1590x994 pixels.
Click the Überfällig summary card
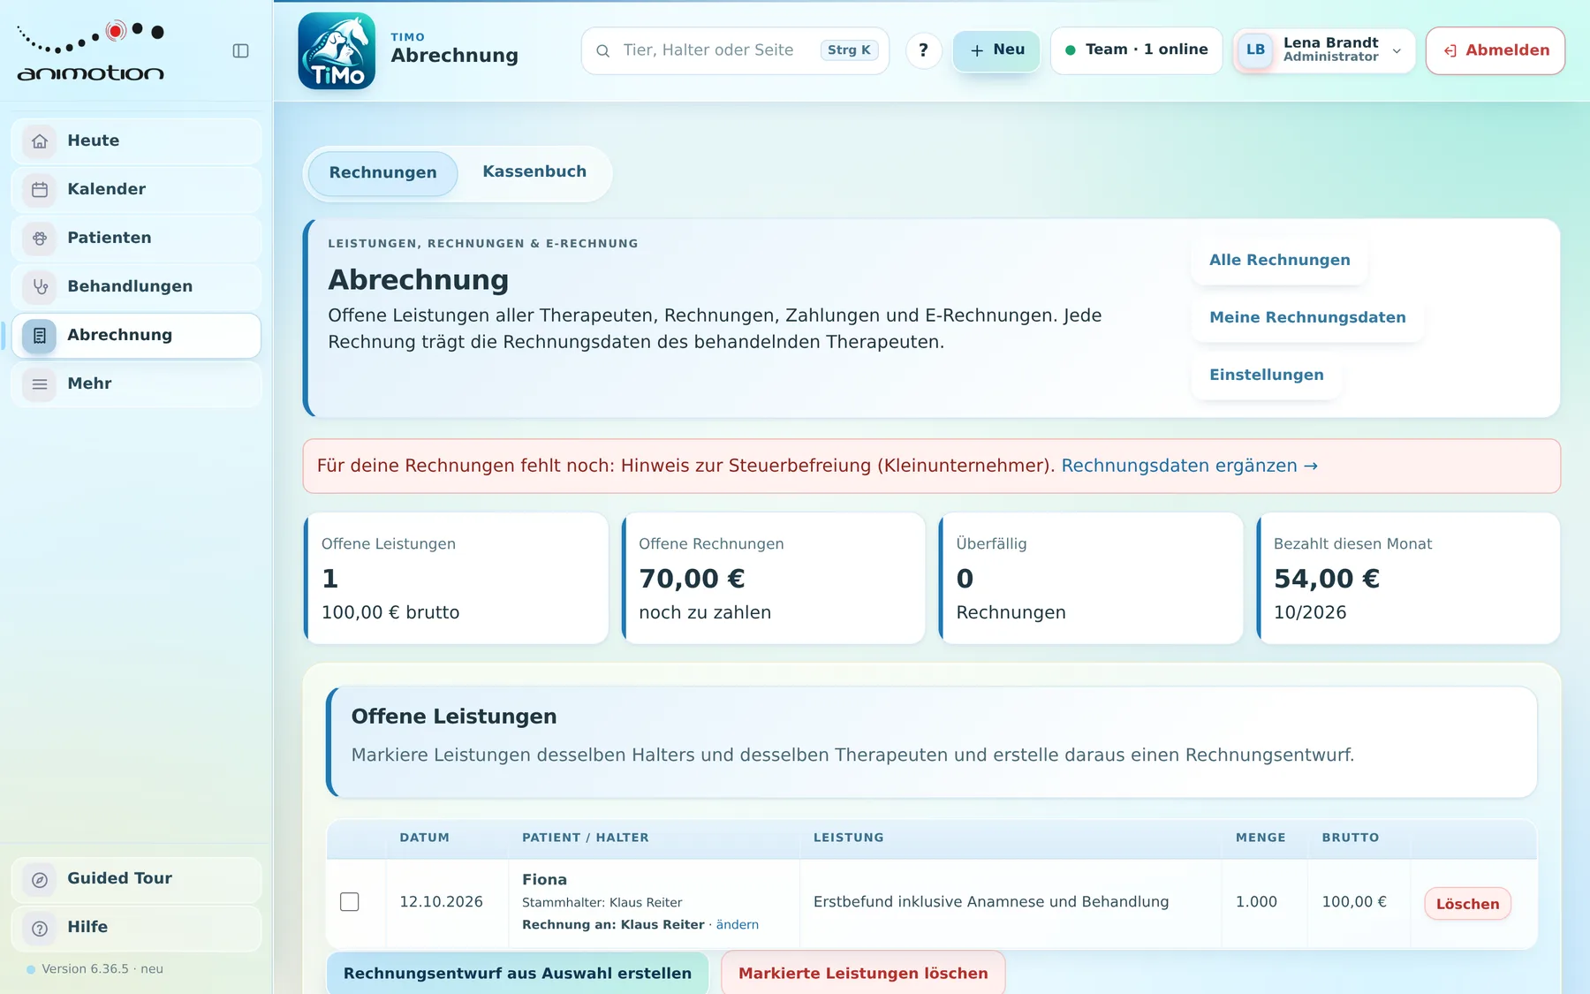coord(1090,579)
